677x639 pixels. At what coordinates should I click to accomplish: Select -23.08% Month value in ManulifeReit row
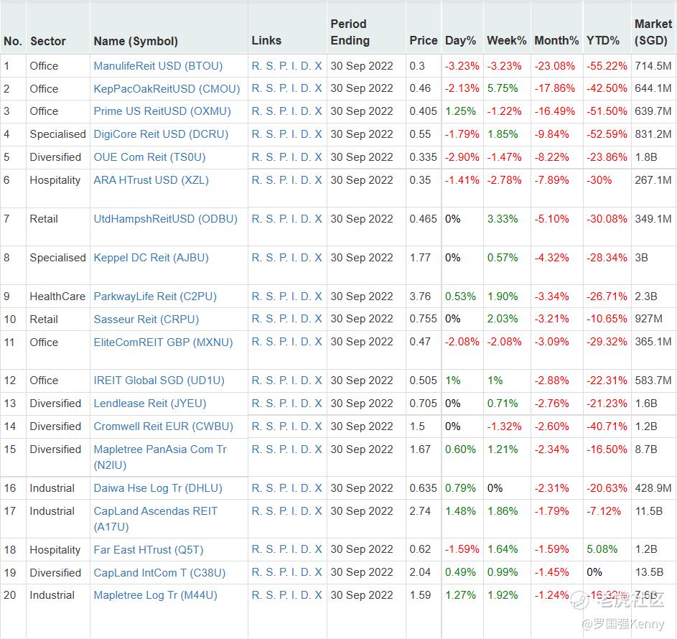click(x=555, y=66)
